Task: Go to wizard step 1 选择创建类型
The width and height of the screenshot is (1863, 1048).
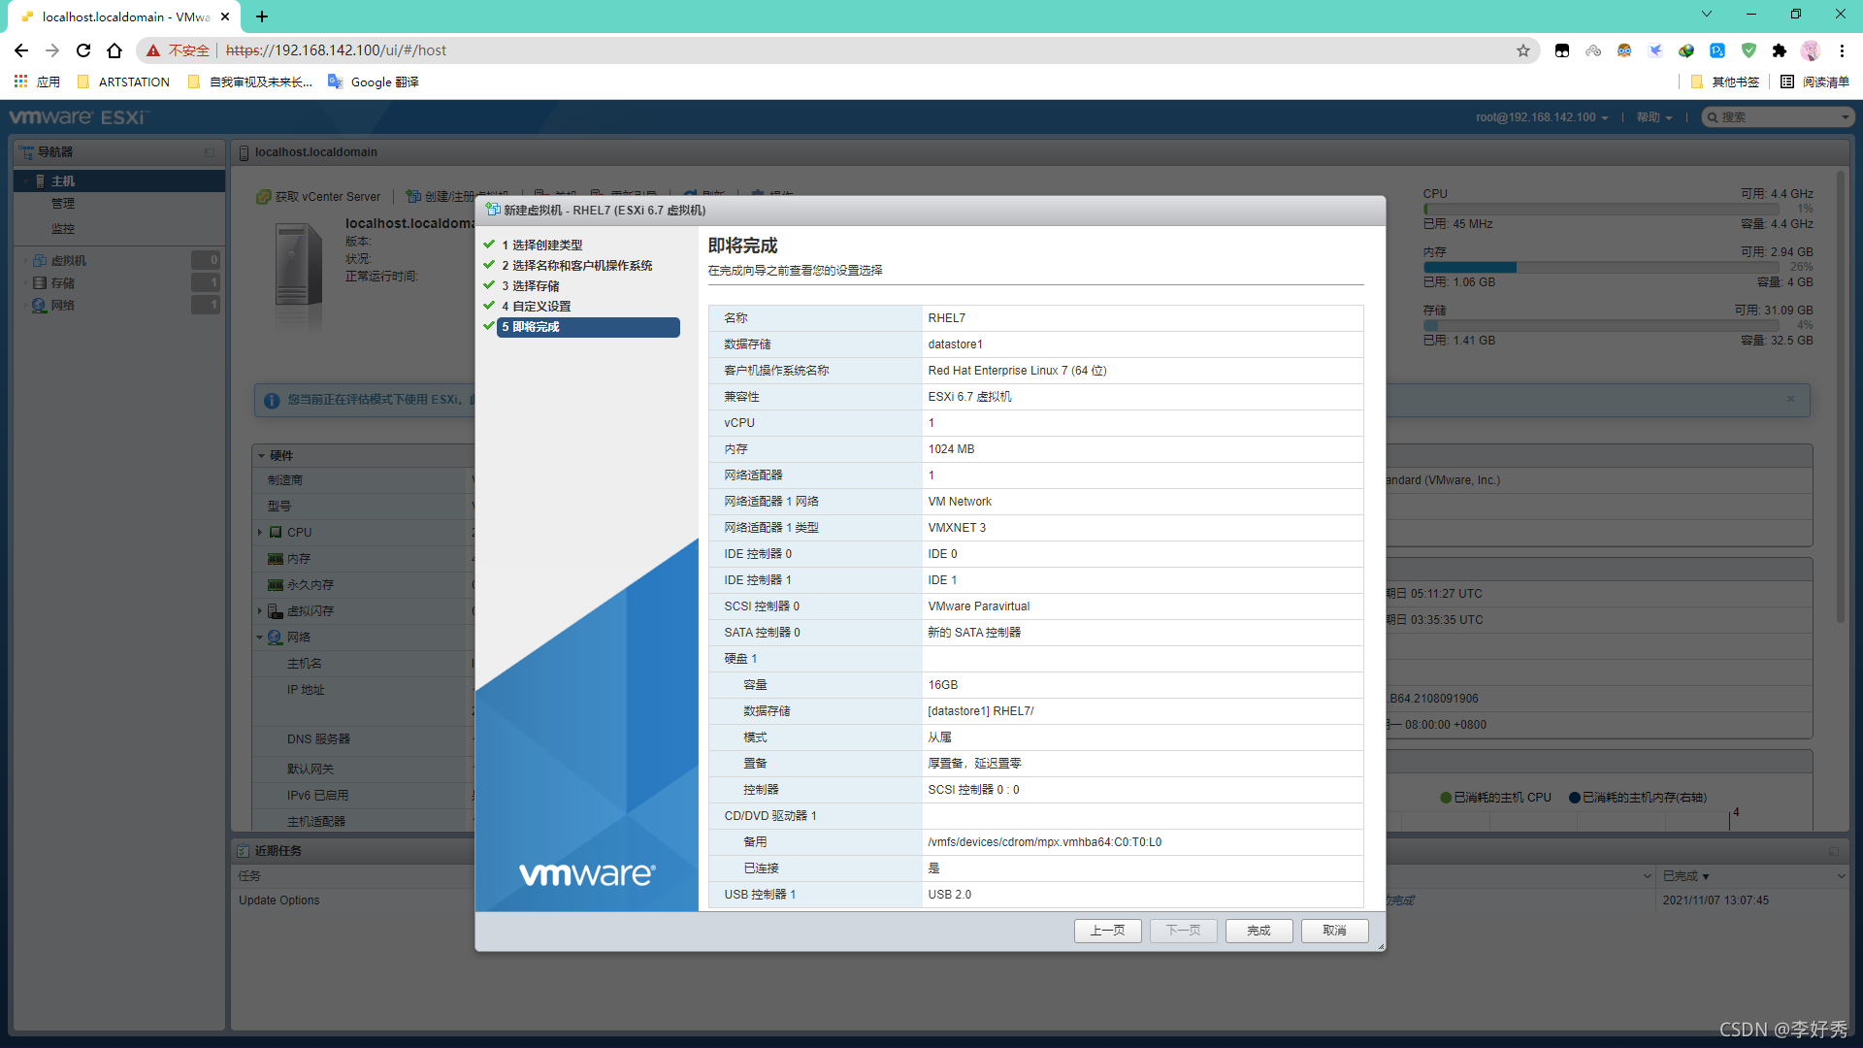Action: click(541, 246)
